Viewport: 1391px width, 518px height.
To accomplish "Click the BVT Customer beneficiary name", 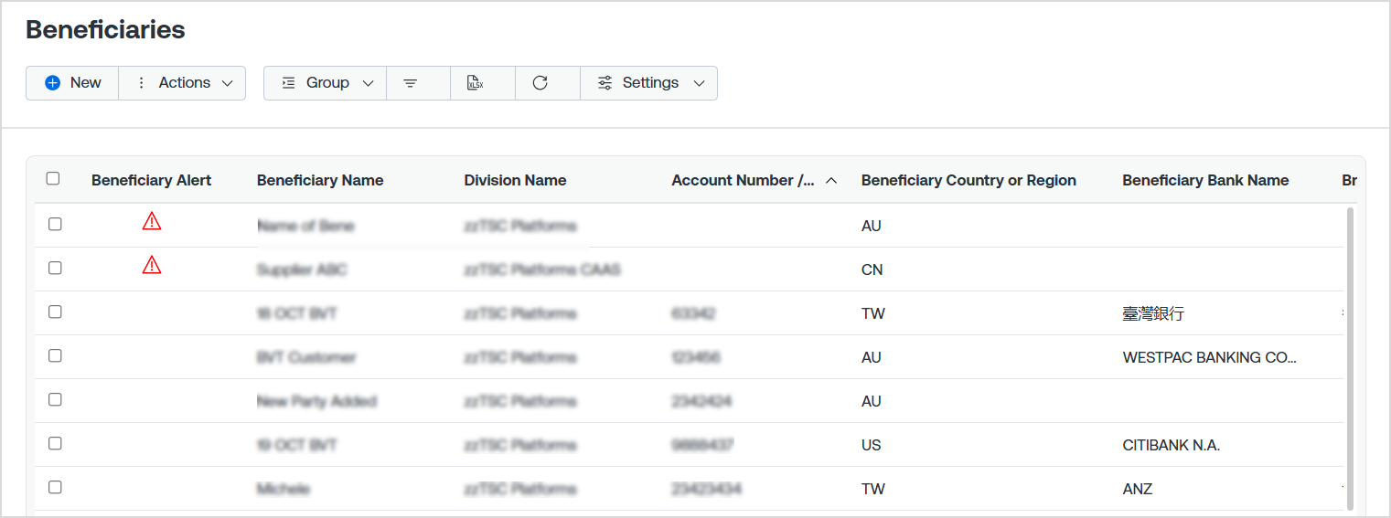I will pyautogui.click(x=306, y=357).
